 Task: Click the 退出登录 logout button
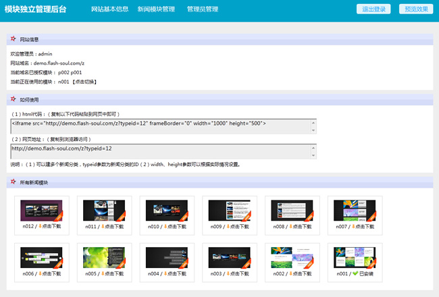point(373,9)
